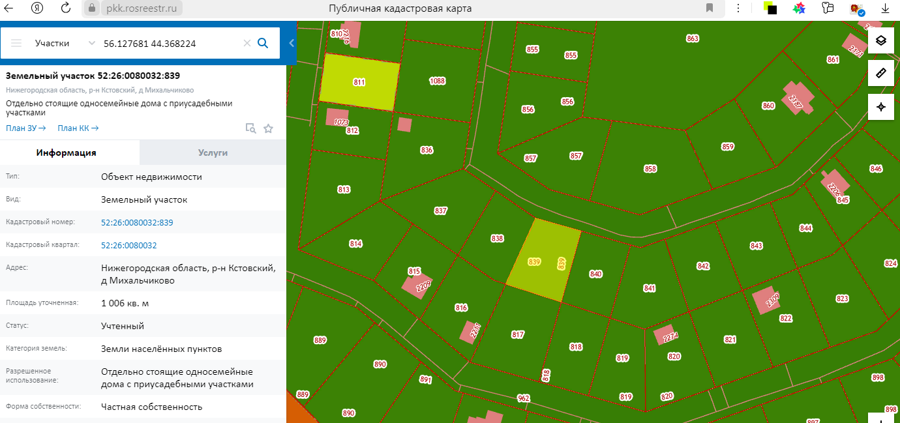View site security lock info
The image size is (900, 423).
[x=91, y=8]
